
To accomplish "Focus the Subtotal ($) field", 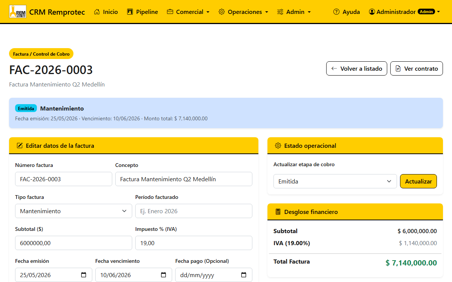I will [x=73, y=243].
